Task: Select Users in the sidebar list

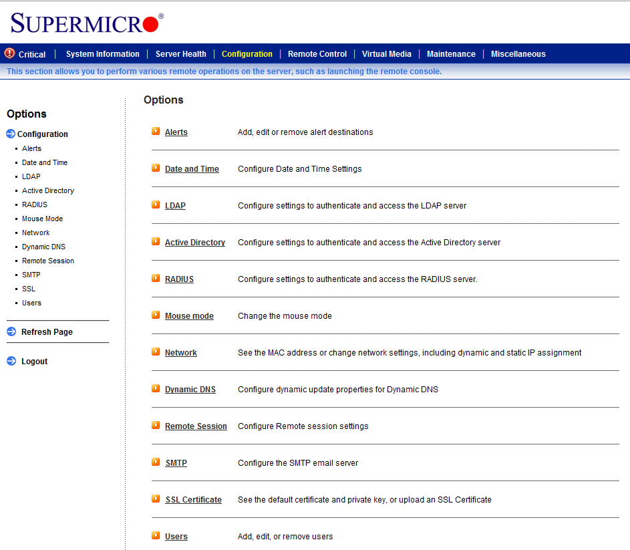Action: click(x=32, y=303)
